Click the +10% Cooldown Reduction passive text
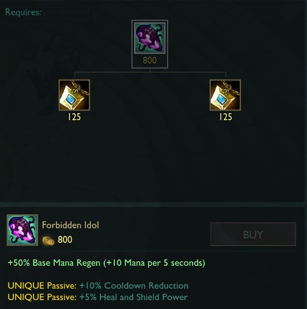307x309 pixels. click(x=133, y=285)
